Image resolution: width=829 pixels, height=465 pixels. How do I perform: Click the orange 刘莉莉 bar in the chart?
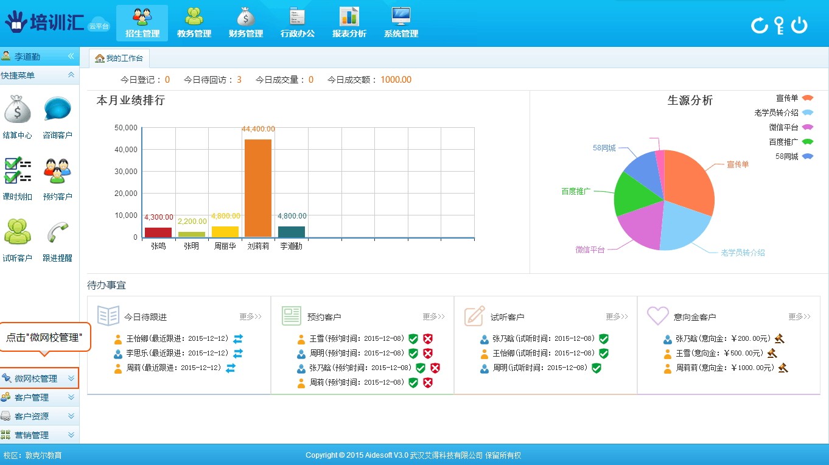coord(258,188)
